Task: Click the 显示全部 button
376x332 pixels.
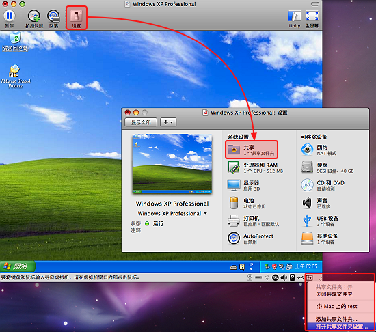Action: click(141, 122)
